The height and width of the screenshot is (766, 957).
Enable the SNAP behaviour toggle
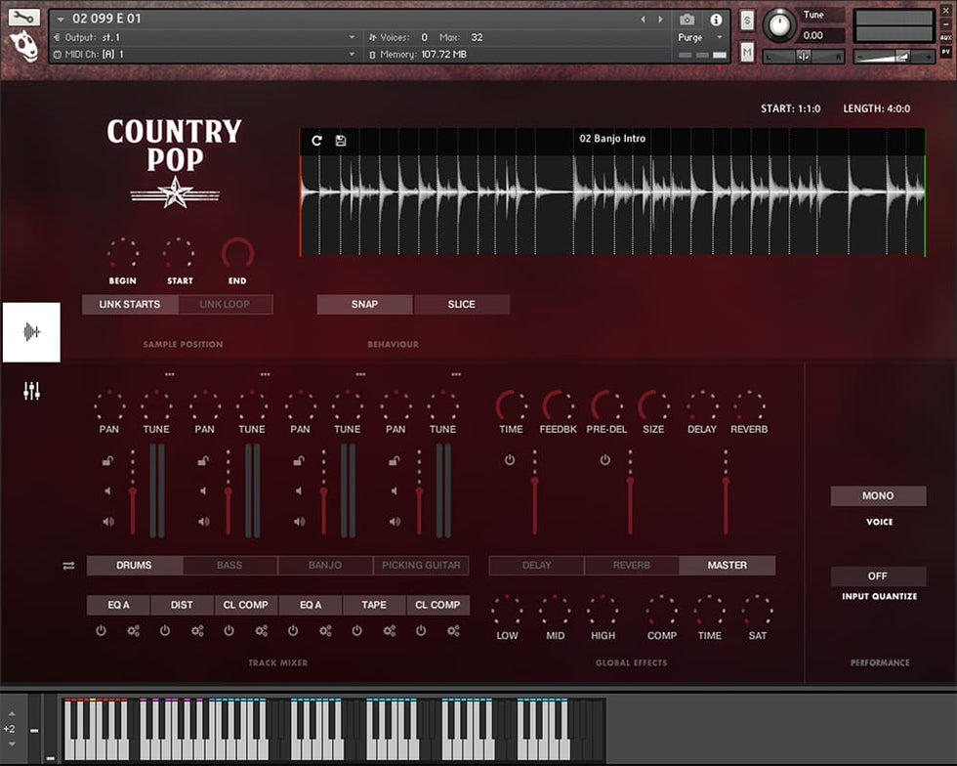[364, 305]
